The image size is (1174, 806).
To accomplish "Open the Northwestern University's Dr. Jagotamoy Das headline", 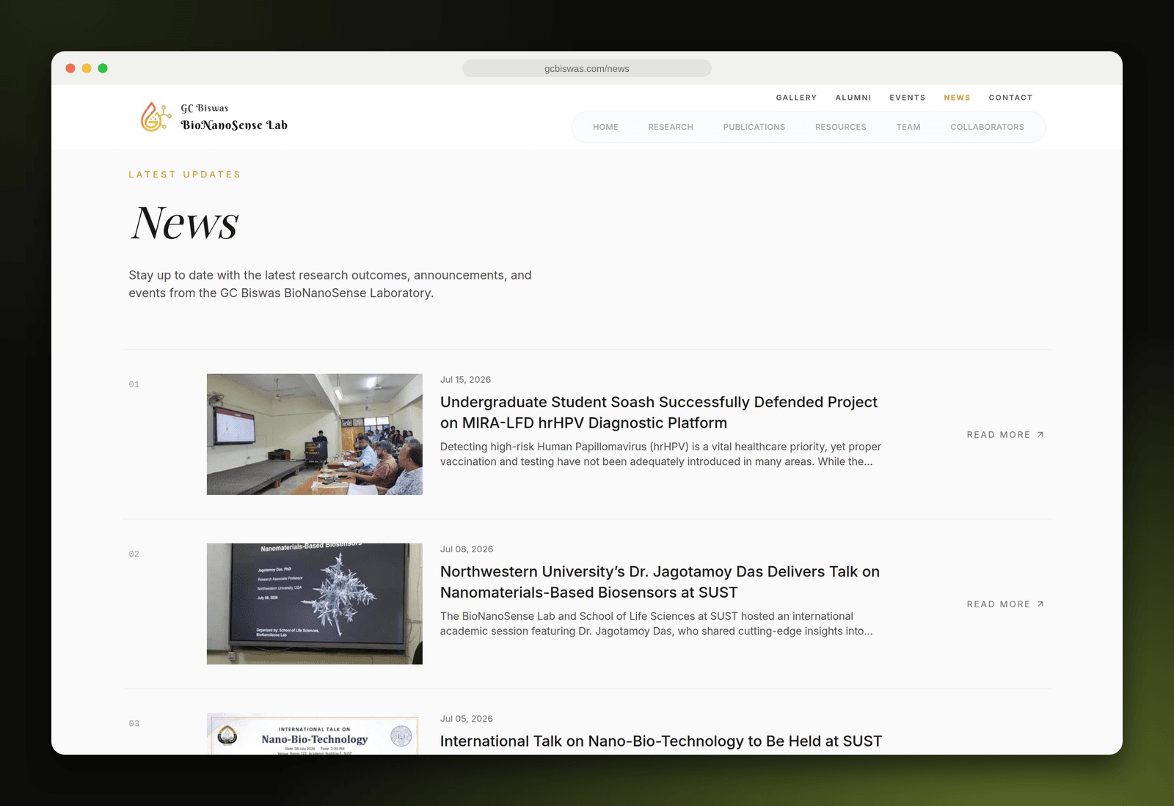I will click(660, 582).
